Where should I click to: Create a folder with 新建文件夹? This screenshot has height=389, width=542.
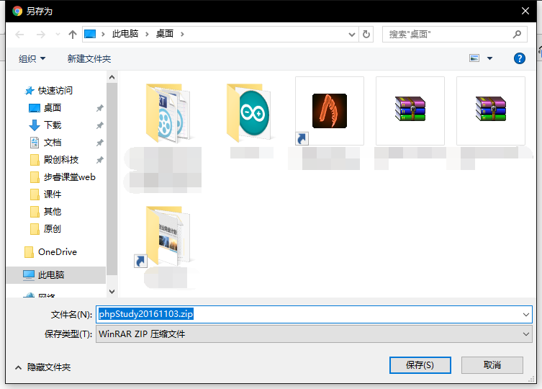coord(89,59)
